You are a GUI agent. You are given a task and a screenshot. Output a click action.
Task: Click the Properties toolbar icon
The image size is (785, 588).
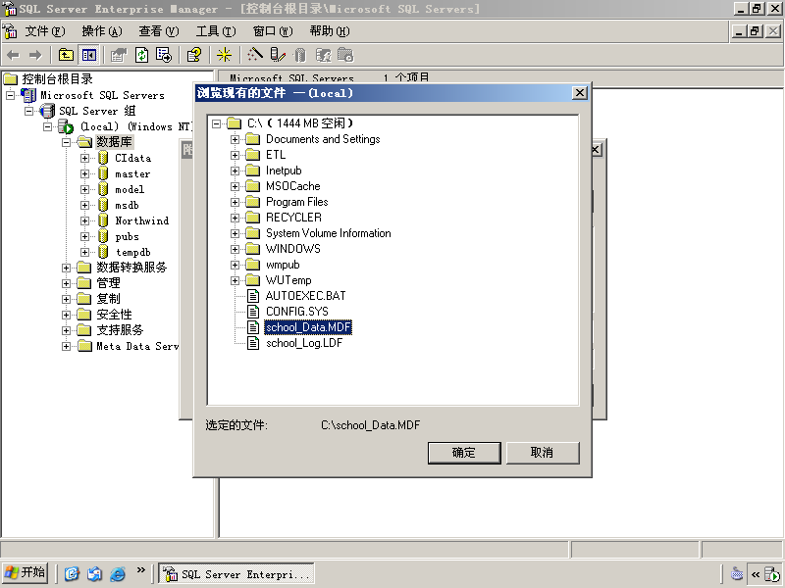pyautogui.click(x=119, y=55)
